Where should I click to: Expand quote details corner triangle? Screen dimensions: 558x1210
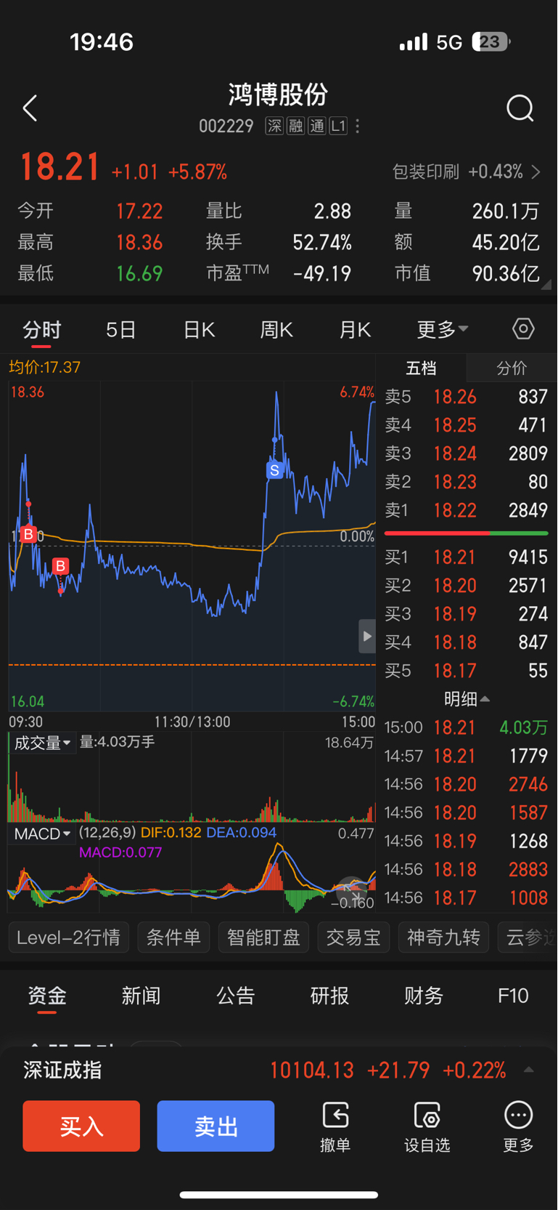tap(546, 286)
